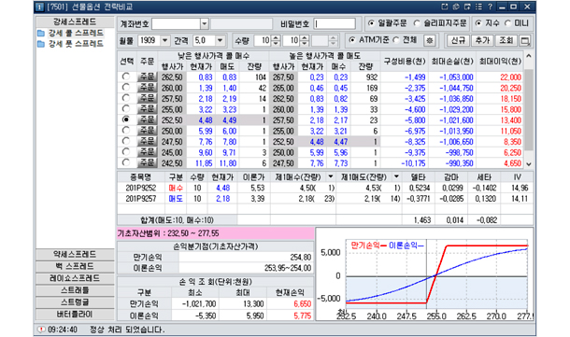The height and width of the screenshot is (337, 570).
Task: Select 강세 콜 스프레드 in the tree
Action: [x=76, y=34]
